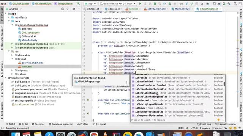Open App Store from the macOS dock
The image size is (243, 136).
tap(49, 134)
